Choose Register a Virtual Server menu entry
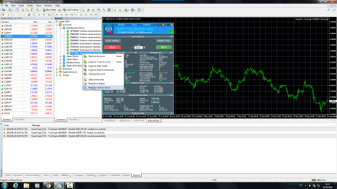Screen dimensions: 337x189 tap(103, 88)
